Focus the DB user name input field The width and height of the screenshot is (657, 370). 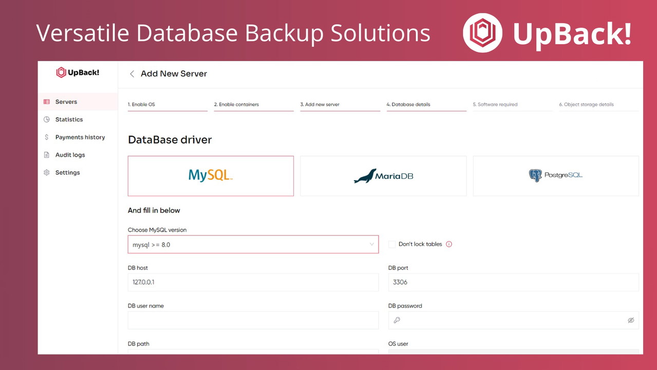click(x=253, y=320)
